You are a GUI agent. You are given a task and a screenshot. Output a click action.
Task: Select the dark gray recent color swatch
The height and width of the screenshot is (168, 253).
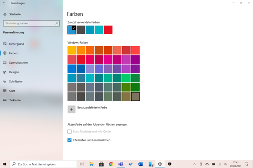click(x=81, y=30)
